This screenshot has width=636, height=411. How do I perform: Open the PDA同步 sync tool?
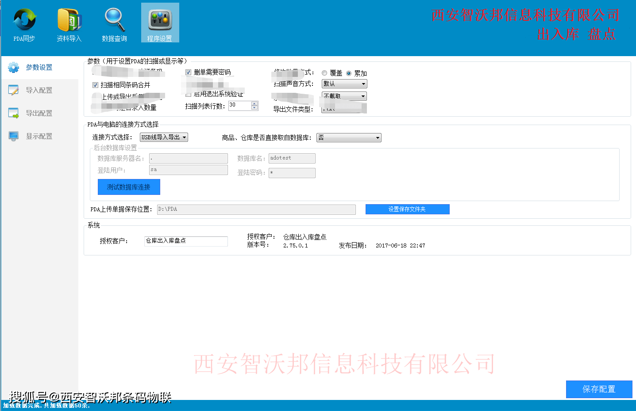pos(24,24)
